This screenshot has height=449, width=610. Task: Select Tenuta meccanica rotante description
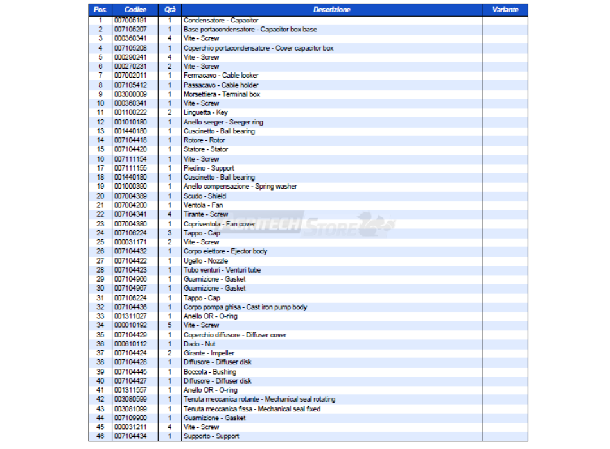coord(259,400)
